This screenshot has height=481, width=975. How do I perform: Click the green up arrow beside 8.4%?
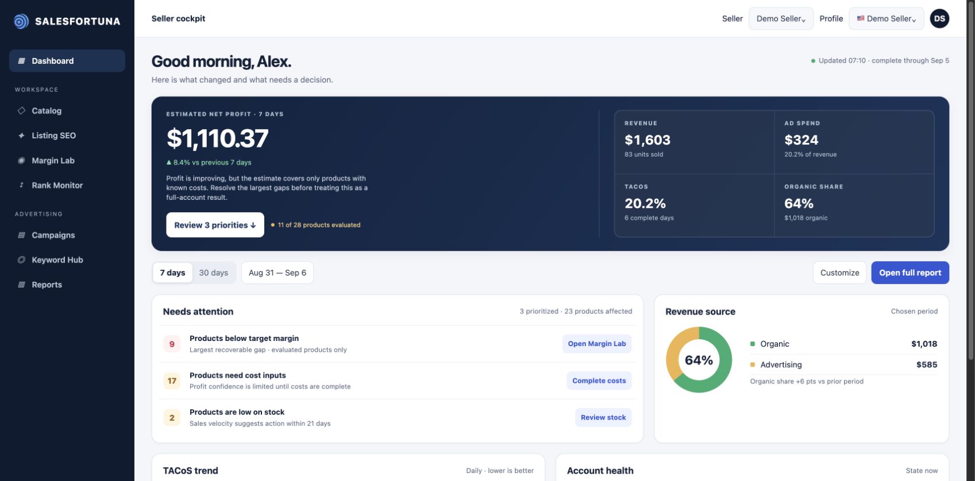(x=169, y=162)
